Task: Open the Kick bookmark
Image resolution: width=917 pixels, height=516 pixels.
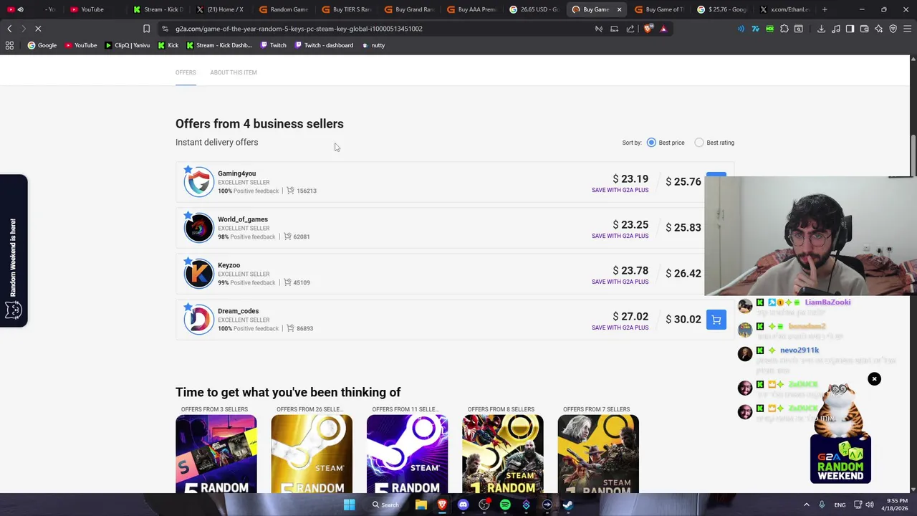Action: pos(168,45)
